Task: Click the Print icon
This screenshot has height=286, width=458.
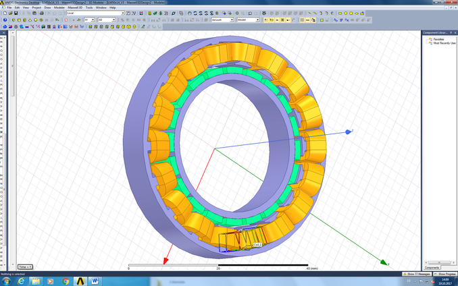Action: coord(42,13)
